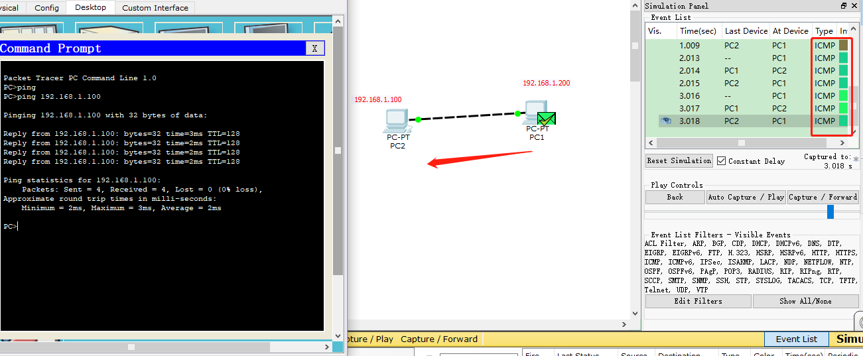Click the Time(sec) column header in Event List

[699, 30]
